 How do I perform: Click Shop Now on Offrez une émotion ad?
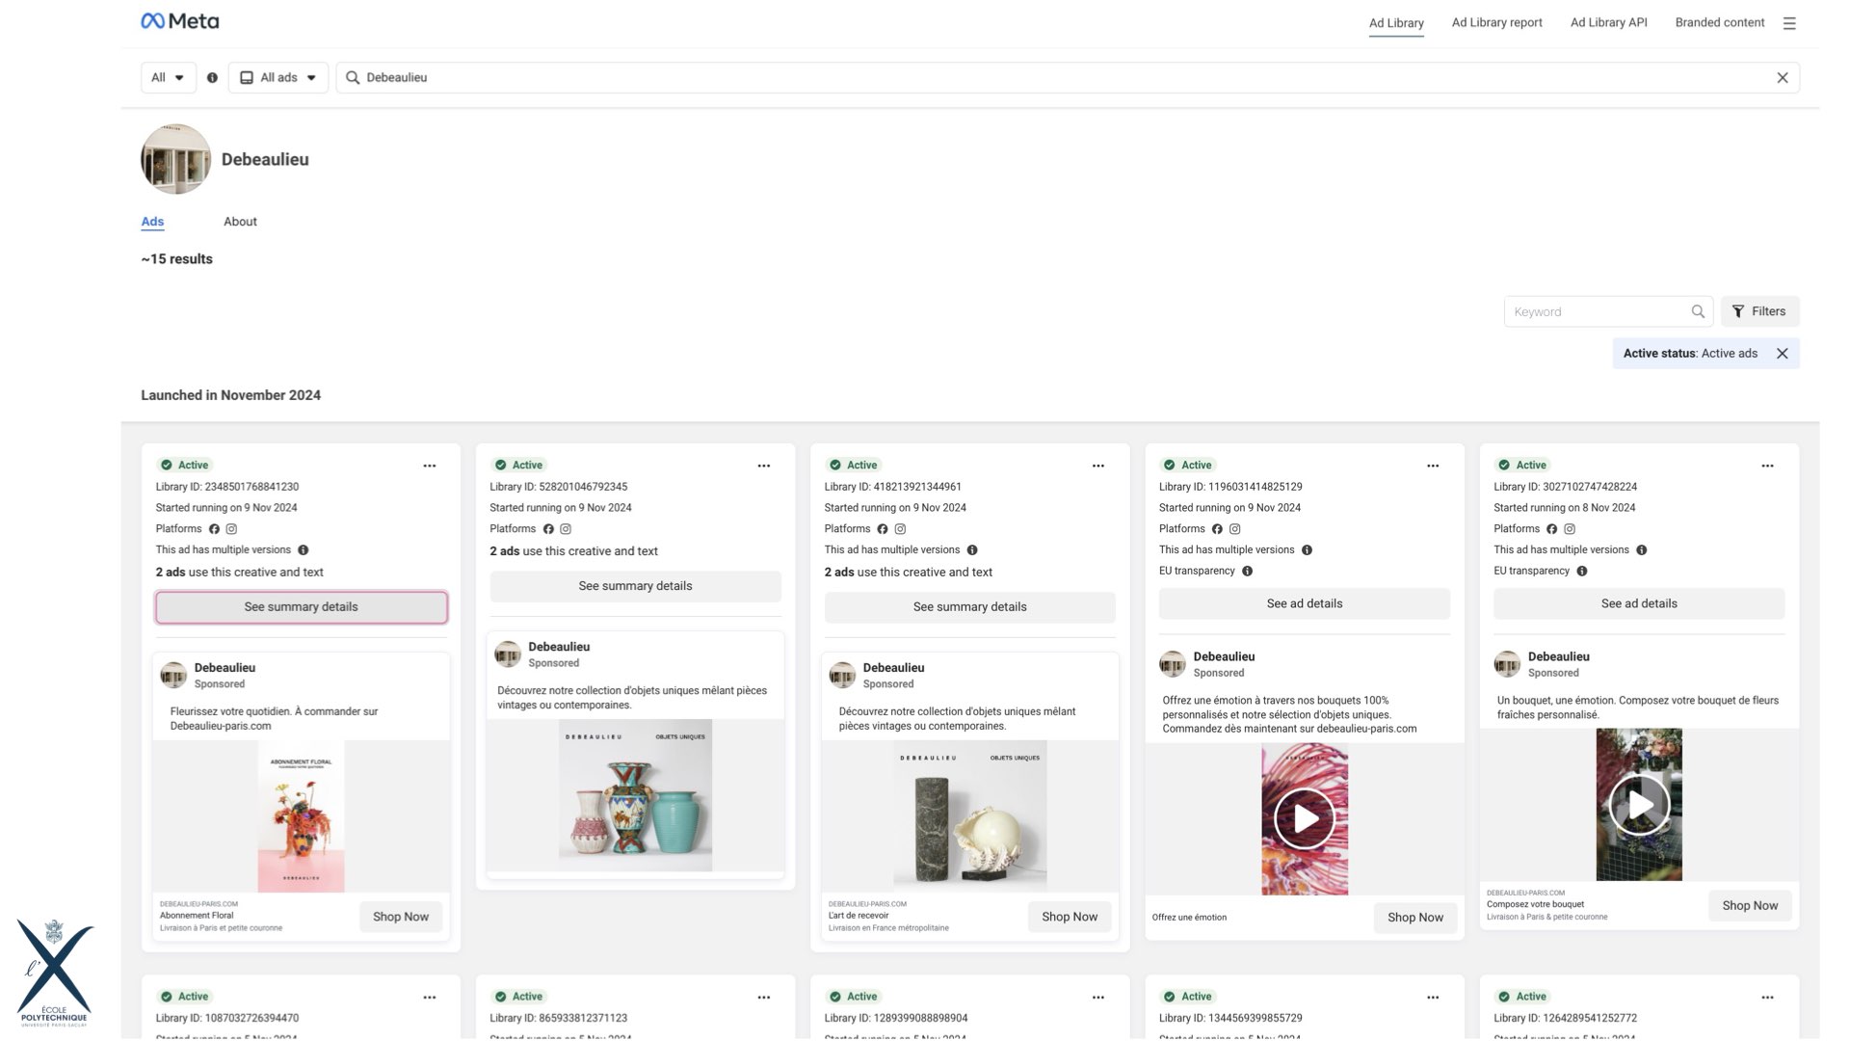point(1415,918)
